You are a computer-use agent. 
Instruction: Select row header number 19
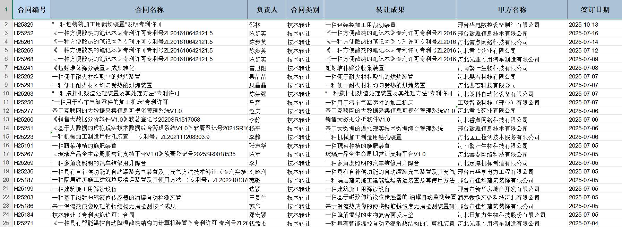(6, 171)
